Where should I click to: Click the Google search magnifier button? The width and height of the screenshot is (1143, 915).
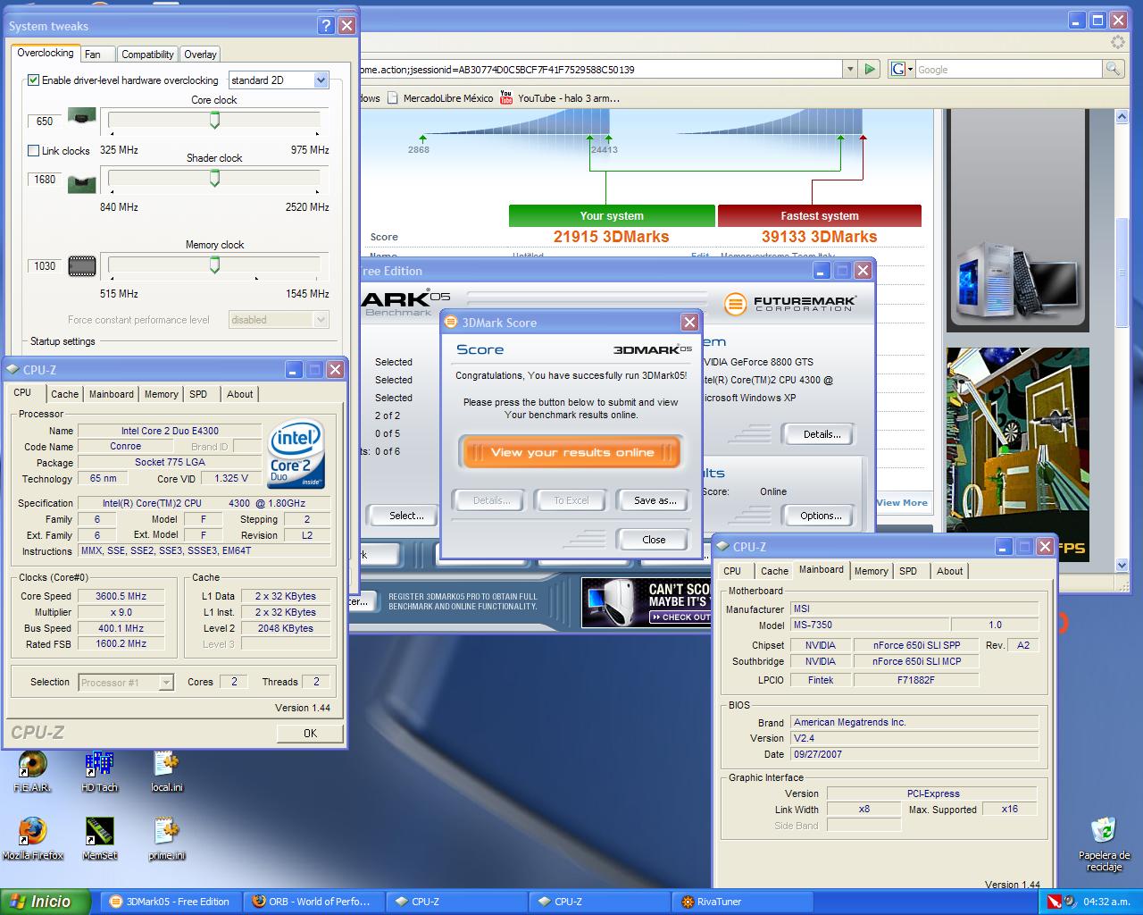[1113, 69]
